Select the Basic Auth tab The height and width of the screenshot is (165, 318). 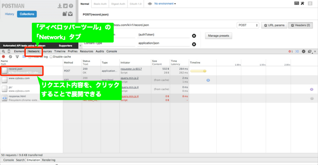click(100, 4)
